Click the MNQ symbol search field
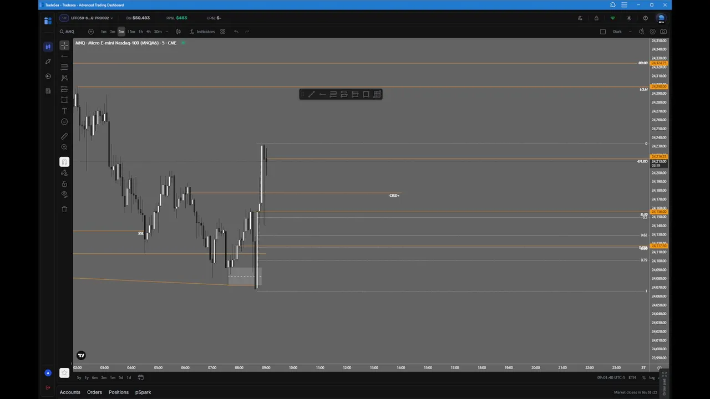This screenshot has width=710, height=399. coord(70,32)
